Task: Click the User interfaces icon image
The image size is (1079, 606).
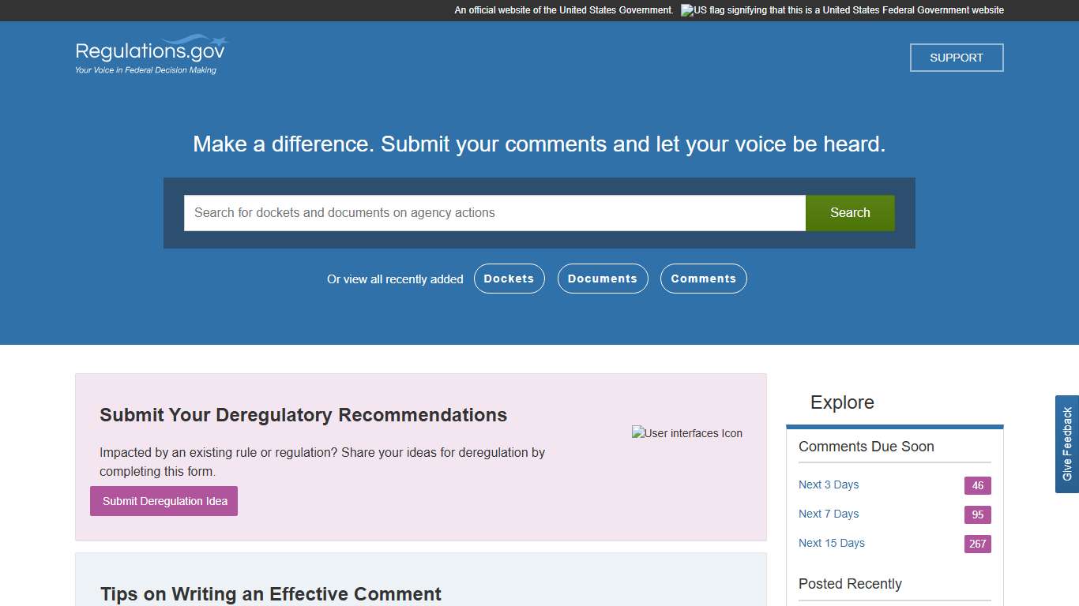Action: (x=686, y=432)
